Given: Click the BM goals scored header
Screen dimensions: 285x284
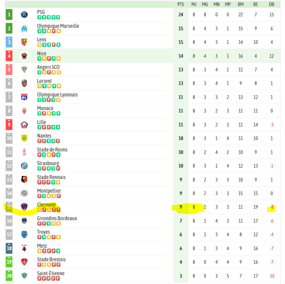Looking at the screenshot, I should pos(241,5).
